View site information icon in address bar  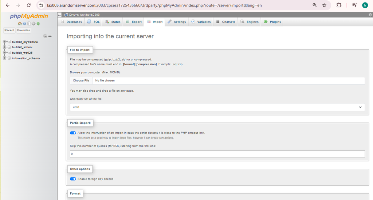(41, 5)
